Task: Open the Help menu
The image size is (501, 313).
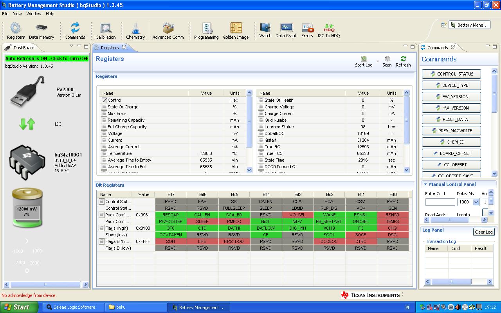Action: [x=50, y=14]
